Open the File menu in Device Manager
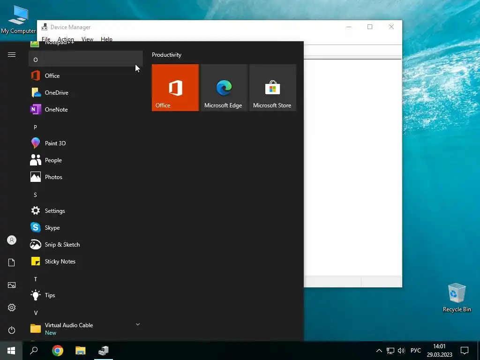This screenshot has width=480, height=360. [x=46, y=39]
